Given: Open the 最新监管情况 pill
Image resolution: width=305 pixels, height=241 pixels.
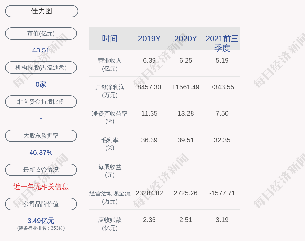Looking at the screenshot, I should pos(41,170).
